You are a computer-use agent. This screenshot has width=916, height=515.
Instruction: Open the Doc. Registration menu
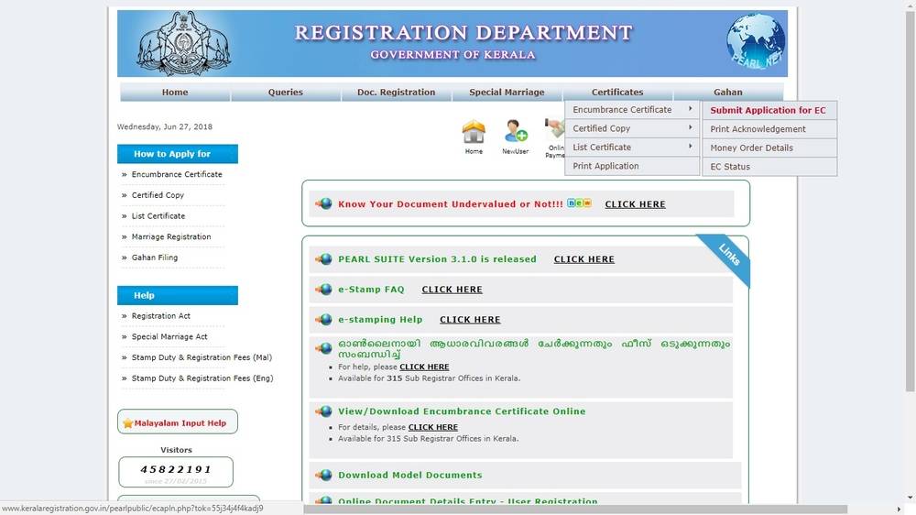point(396,92)
